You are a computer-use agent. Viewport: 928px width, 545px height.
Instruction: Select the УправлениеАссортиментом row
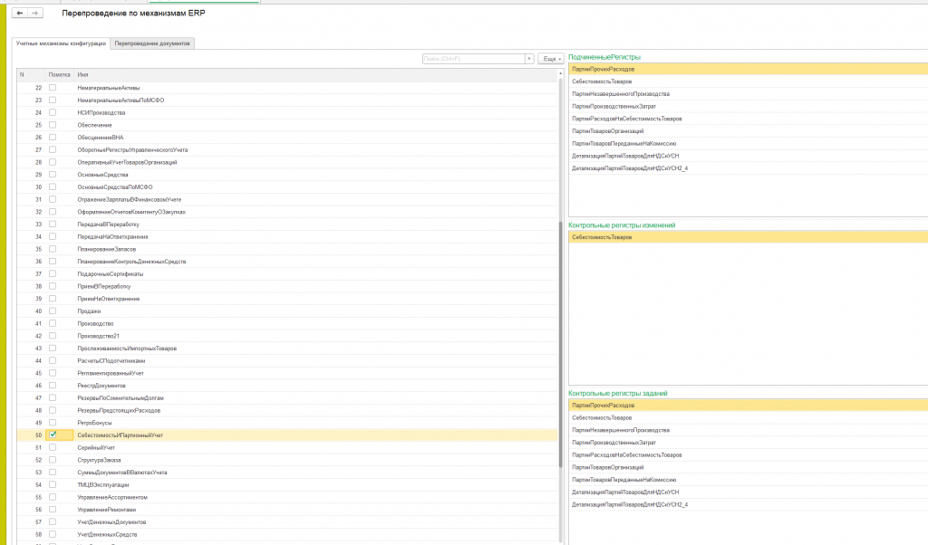click(287, 497)
